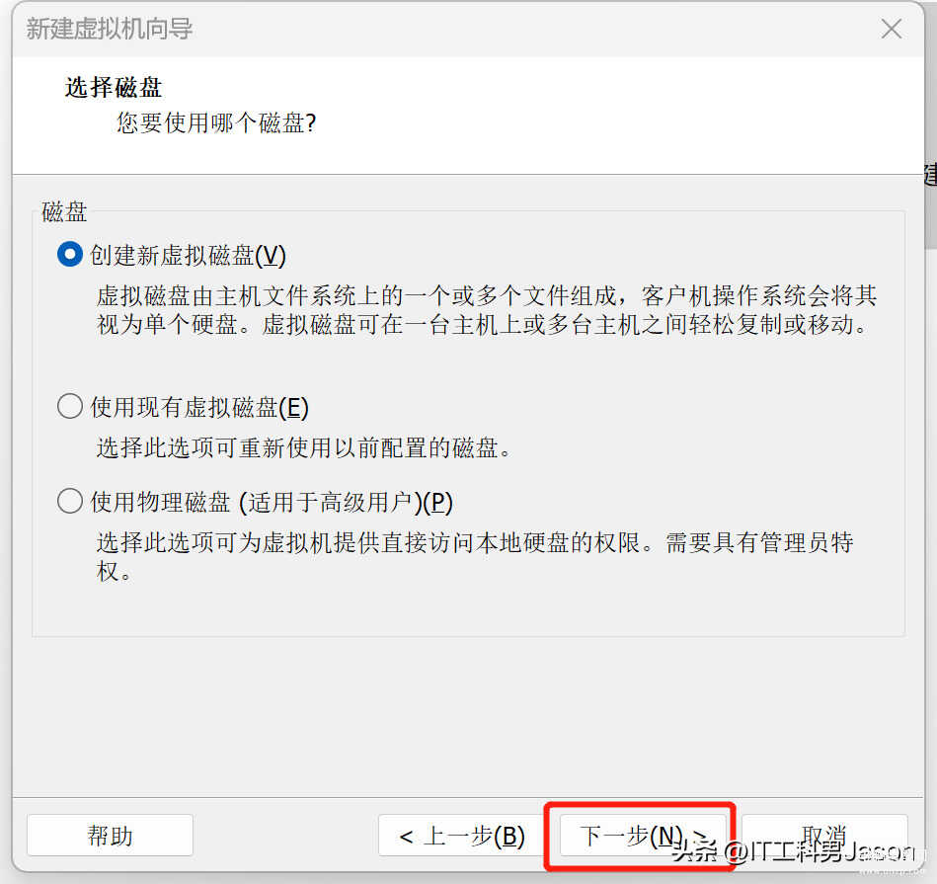
Task: Click the background window scrollbar at right edge
Action: 930,203
